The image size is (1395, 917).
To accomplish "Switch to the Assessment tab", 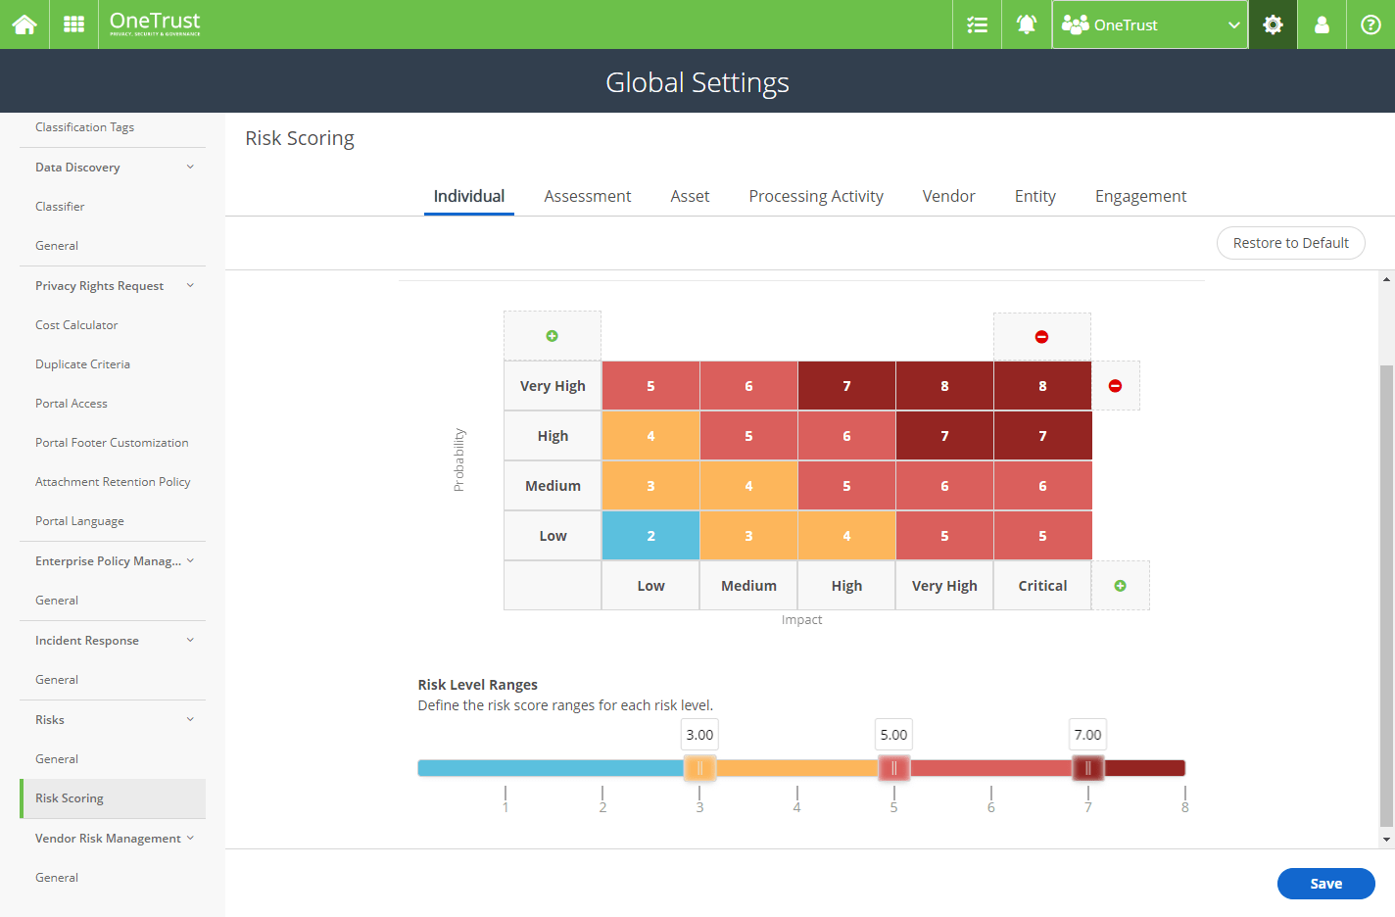I will pyautogui.click(x=587, y=196).
